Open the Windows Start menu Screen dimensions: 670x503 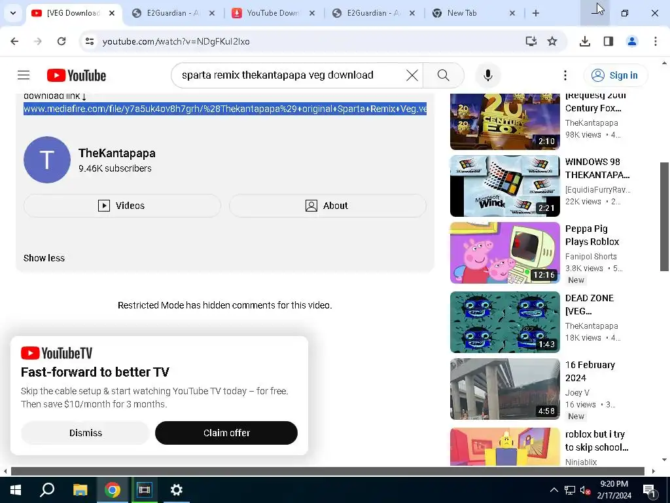16,490
